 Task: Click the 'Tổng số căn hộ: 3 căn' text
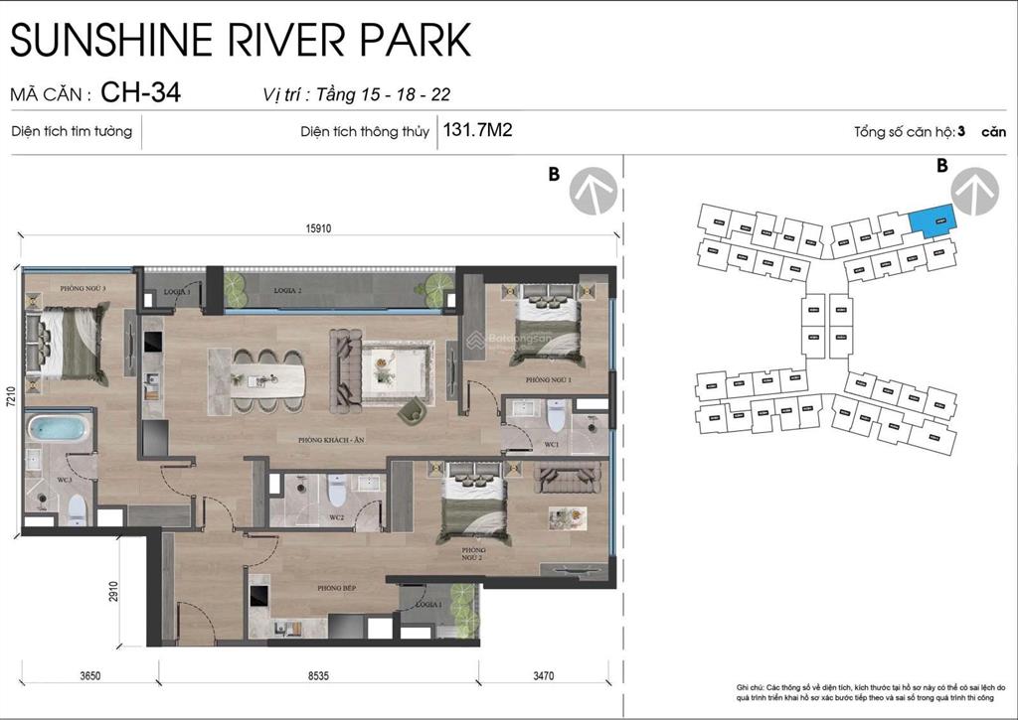[930, 132]
